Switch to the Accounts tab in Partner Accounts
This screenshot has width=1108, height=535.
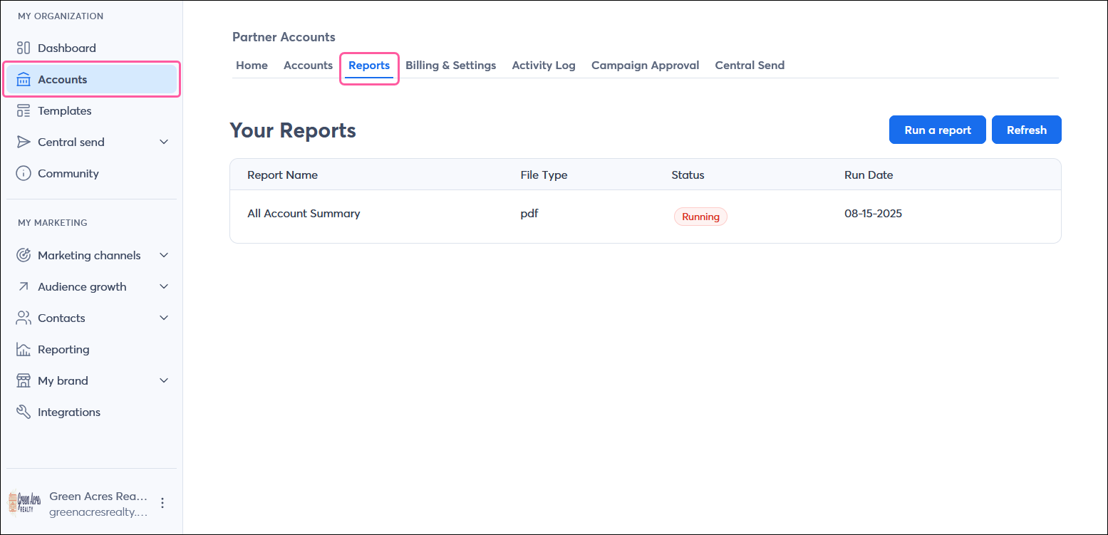click(x=308, y=65)
